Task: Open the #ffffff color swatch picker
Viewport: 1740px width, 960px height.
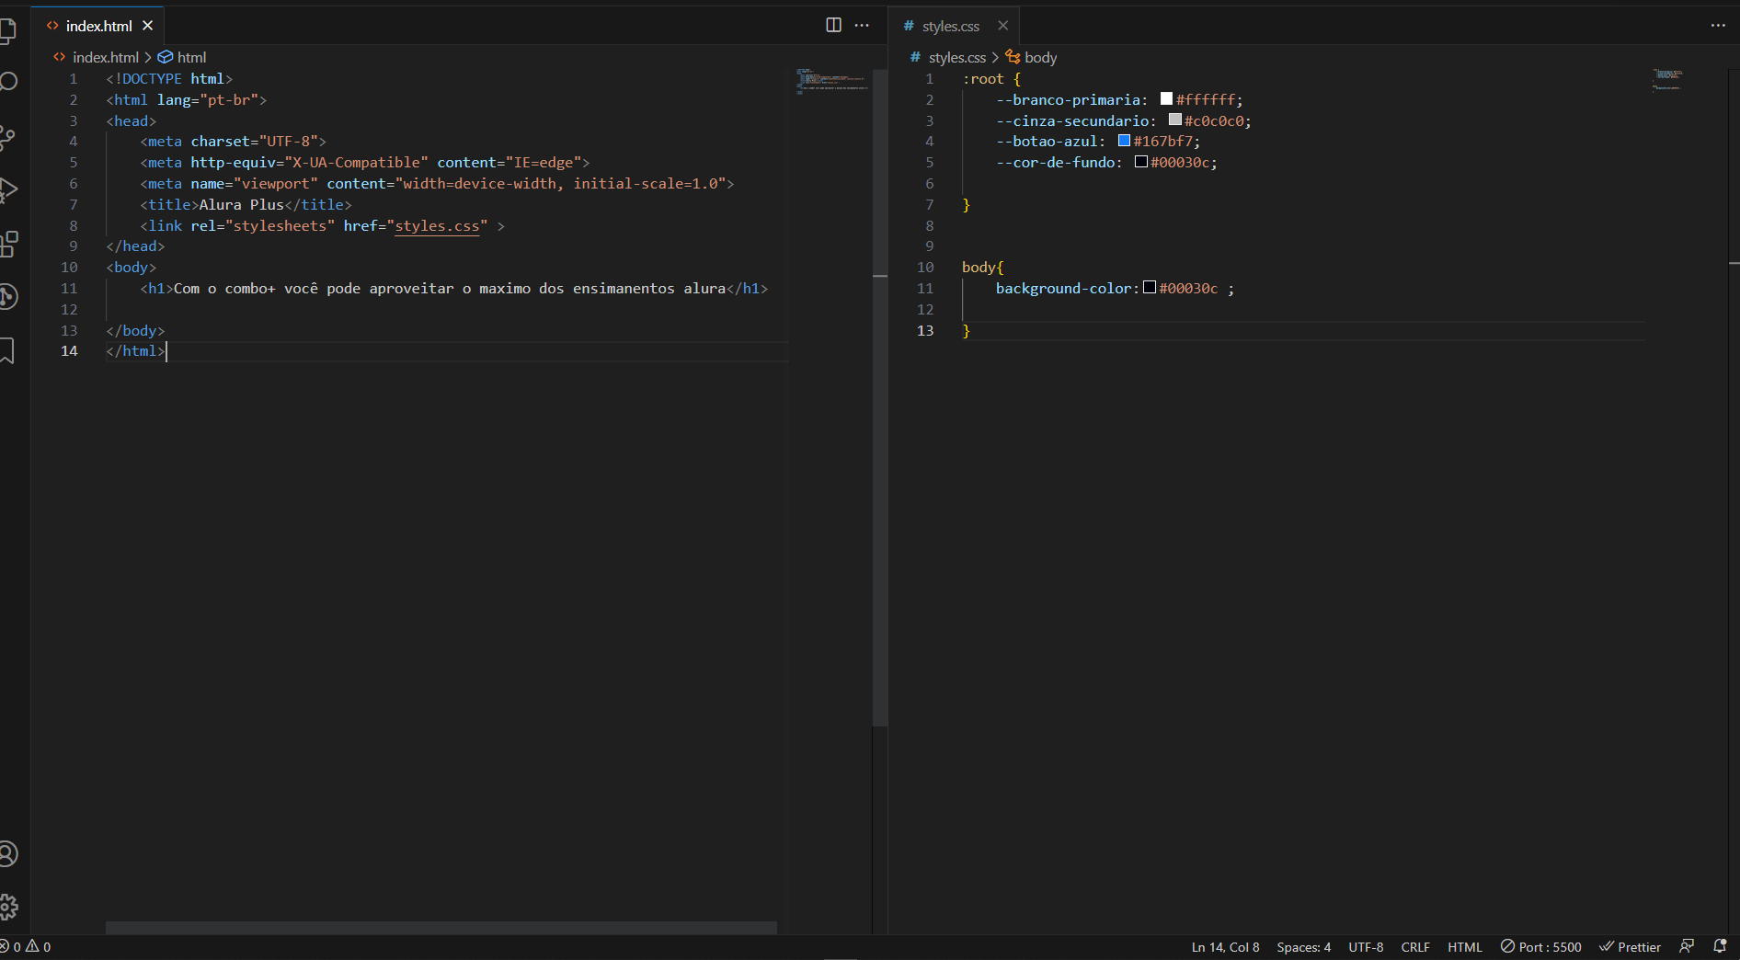Action: (1166, 98)
